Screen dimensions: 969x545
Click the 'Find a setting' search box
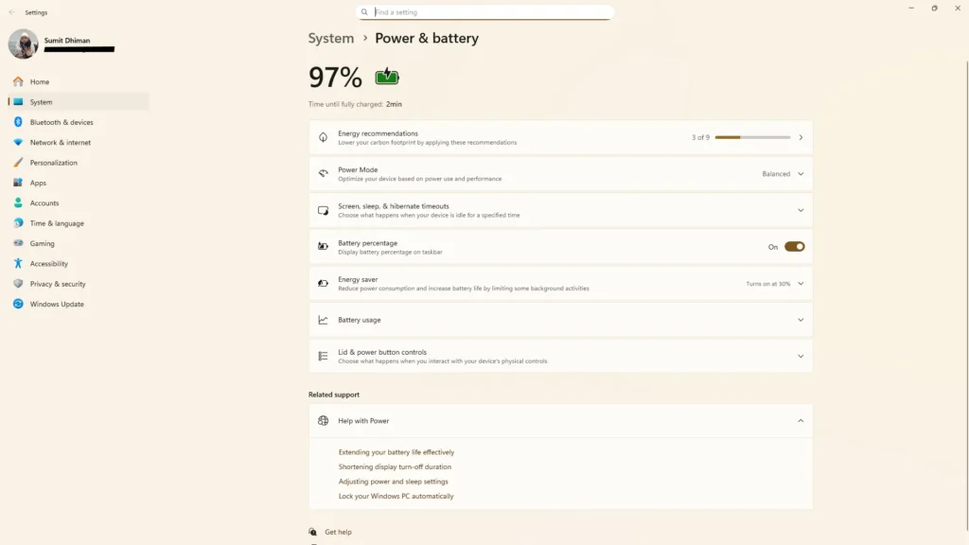[484, 12]
